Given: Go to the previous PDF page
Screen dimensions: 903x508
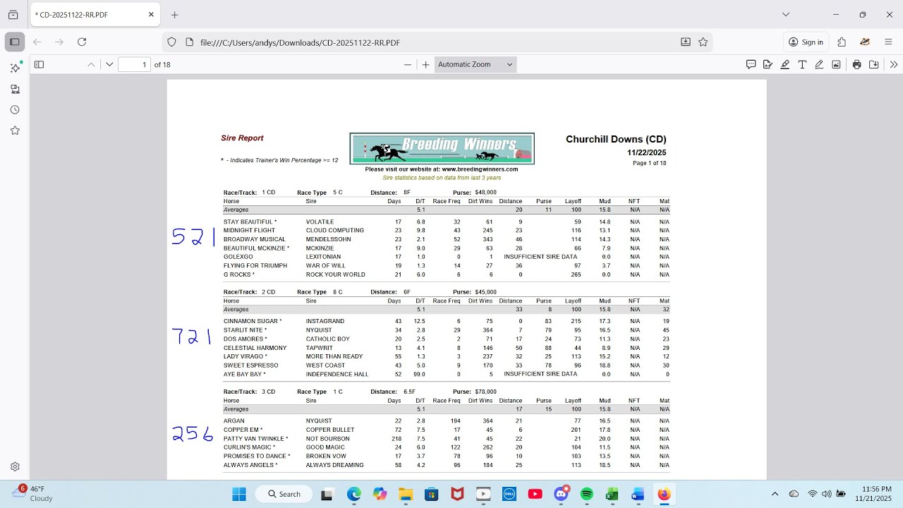Looking at the screenshot, I should (x=91, y=64).
